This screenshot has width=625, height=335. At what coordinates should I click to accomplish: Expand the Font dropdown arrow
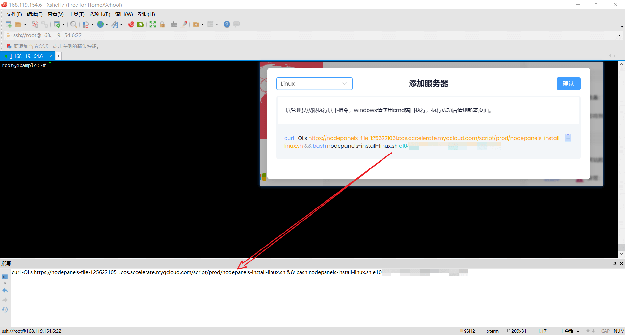point(121,24)
